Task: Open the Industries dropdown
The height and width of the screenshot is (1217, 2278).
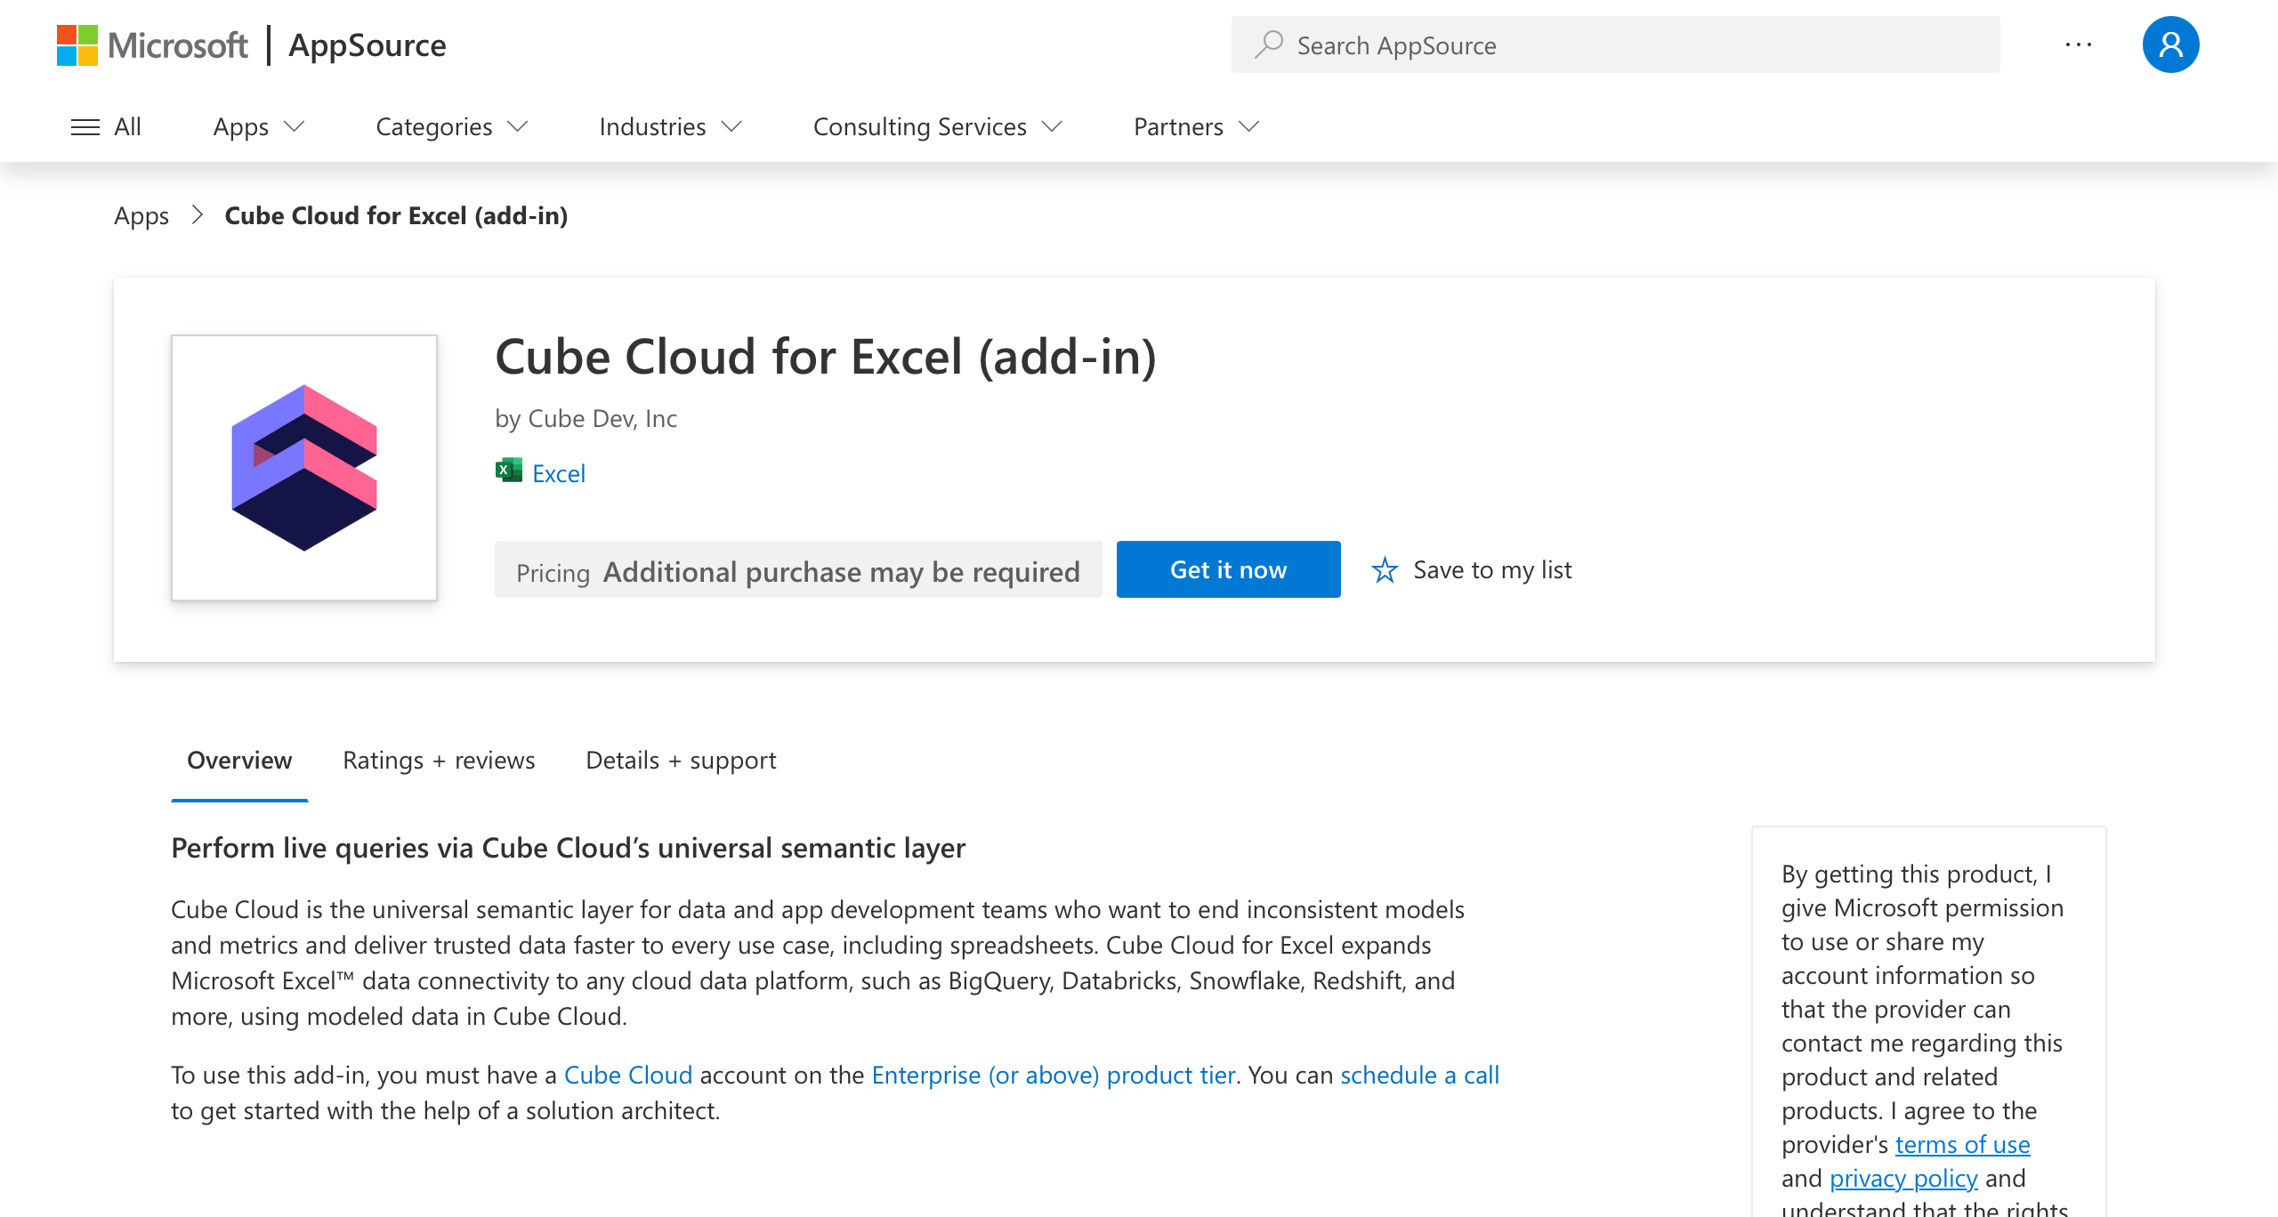Action: [669, 127]
